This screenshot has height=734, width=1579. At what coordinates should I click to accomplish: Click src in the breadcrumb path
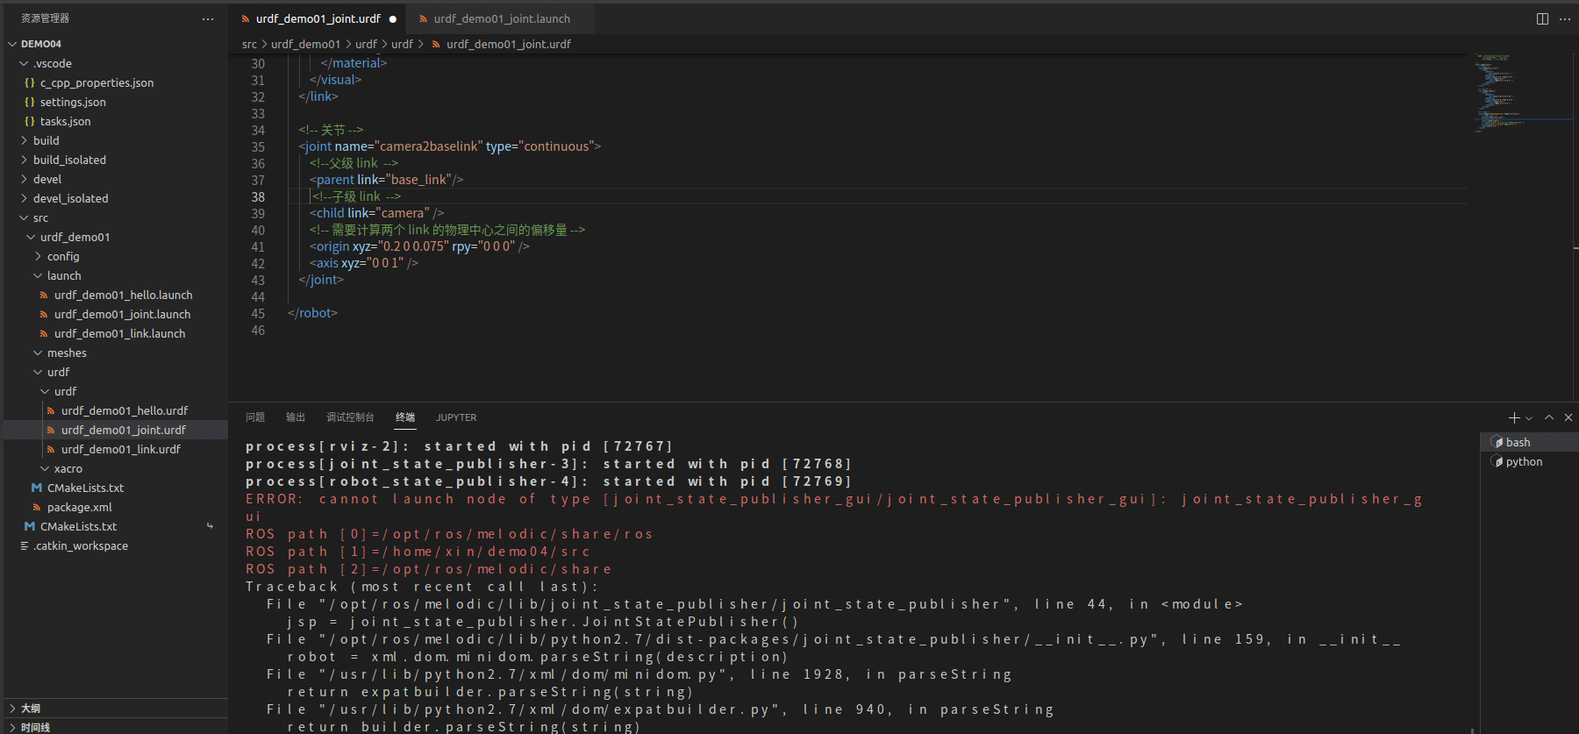[x=249, y=44]
